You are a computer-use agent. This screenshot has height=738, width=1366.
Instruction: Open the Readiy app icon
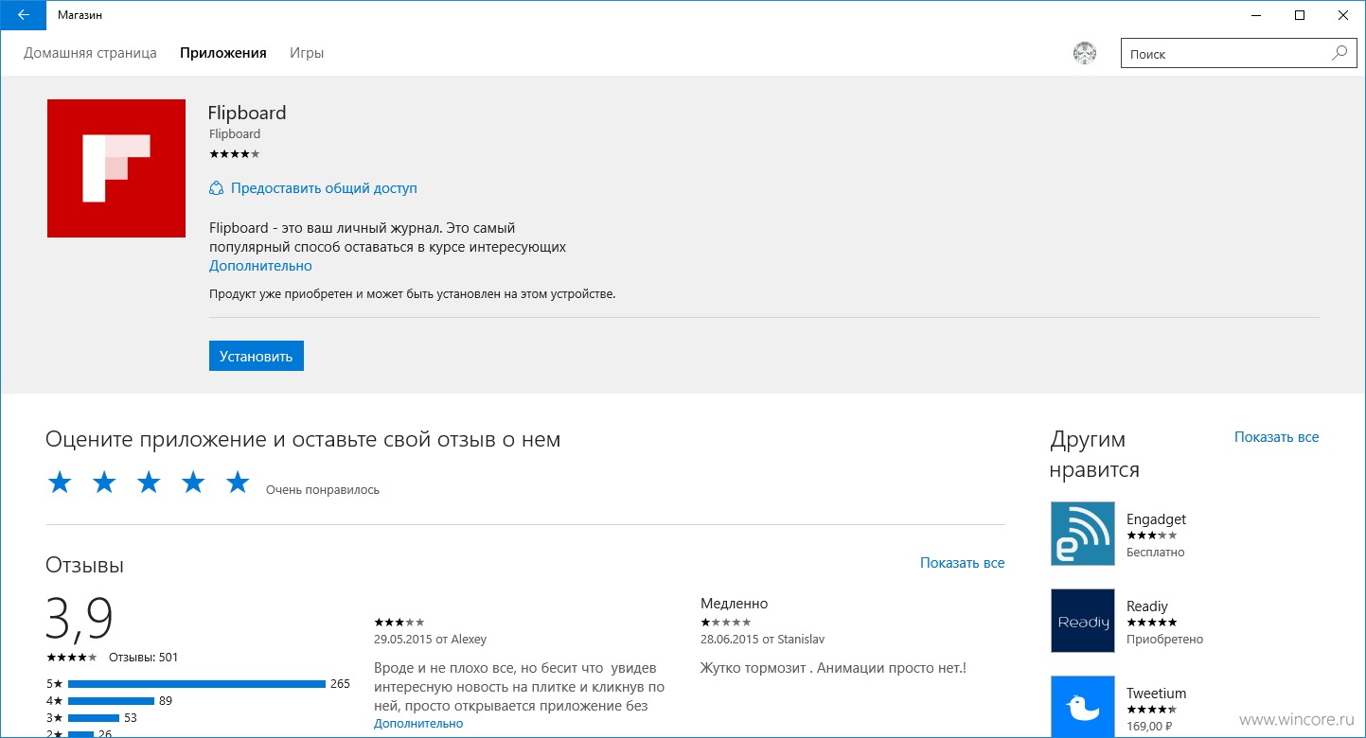pyautogui.click(x=1083, y=621)
